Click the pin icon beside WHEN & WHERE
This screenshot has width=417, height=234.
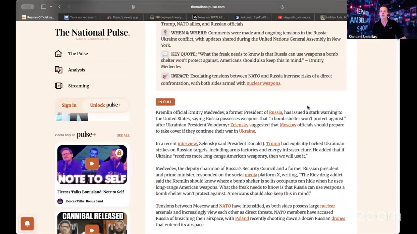[165, 33]
